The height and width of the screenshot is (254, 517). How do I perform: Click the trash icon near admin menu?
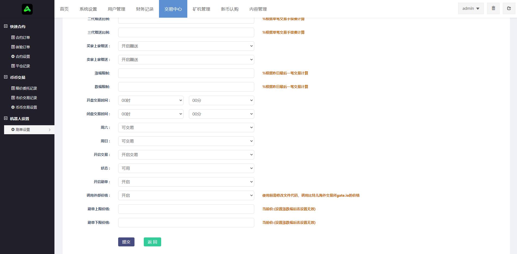pos(493,8)
